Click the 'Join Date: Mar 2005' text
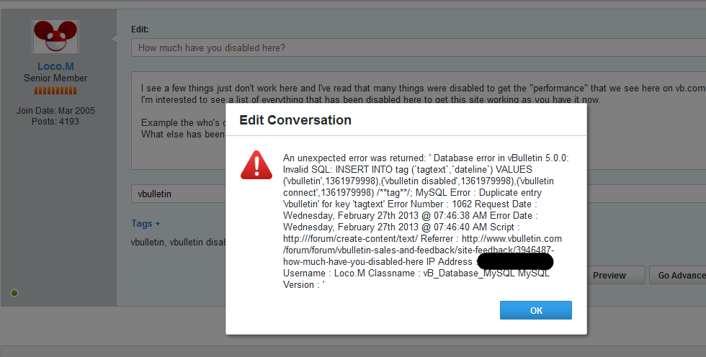 pos(56,110)
